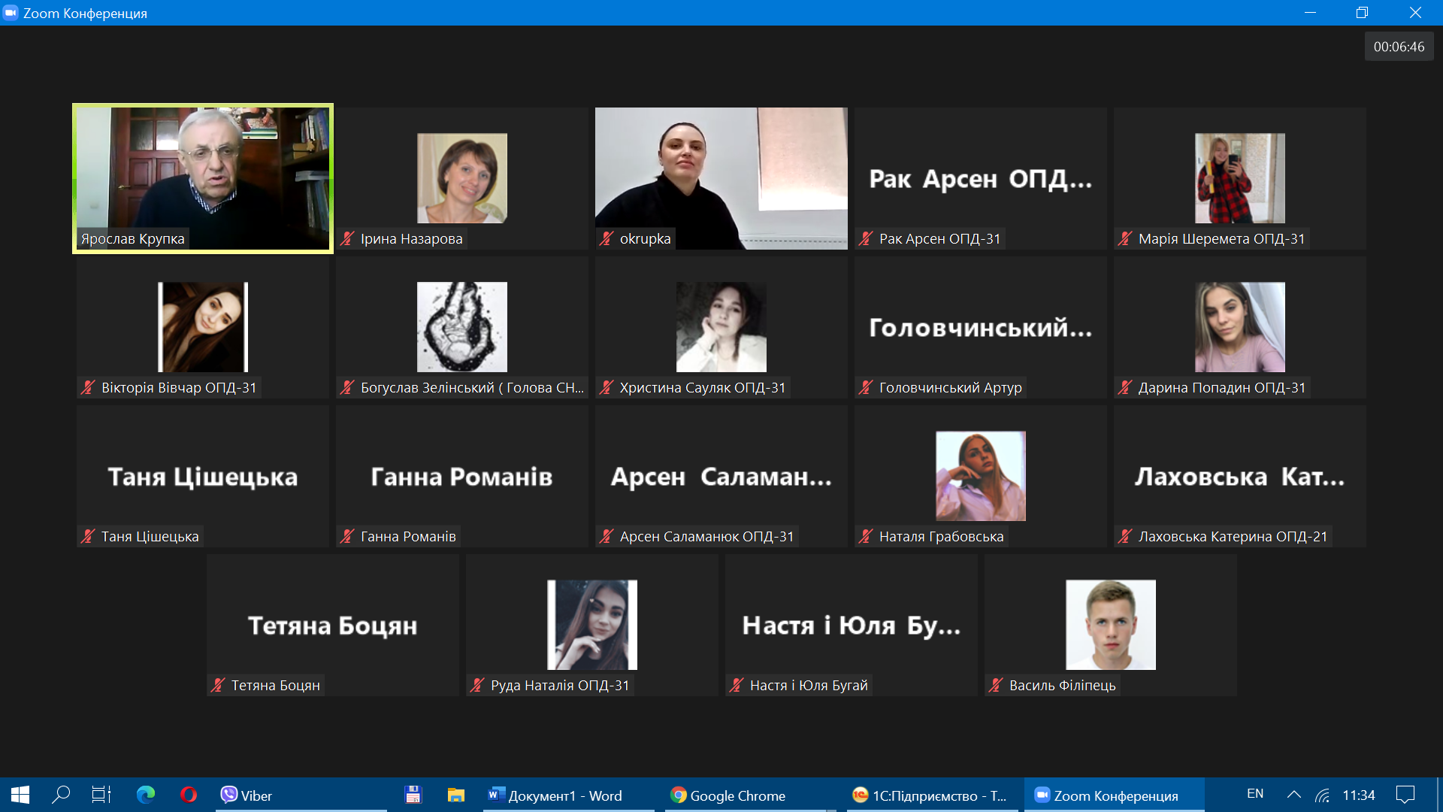
Task: Select Ярослав Крупка video tile
Action: [203, 178]
